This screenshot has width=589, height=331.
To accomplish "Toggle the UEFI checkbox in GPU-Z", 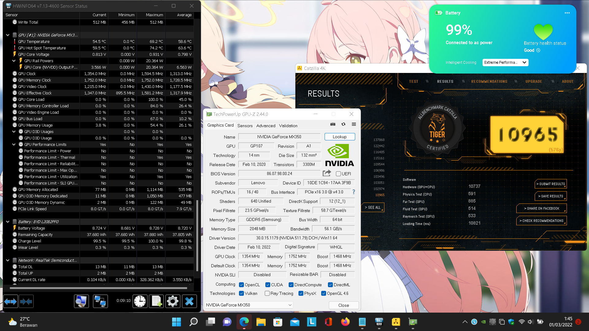I will point(338,174).
